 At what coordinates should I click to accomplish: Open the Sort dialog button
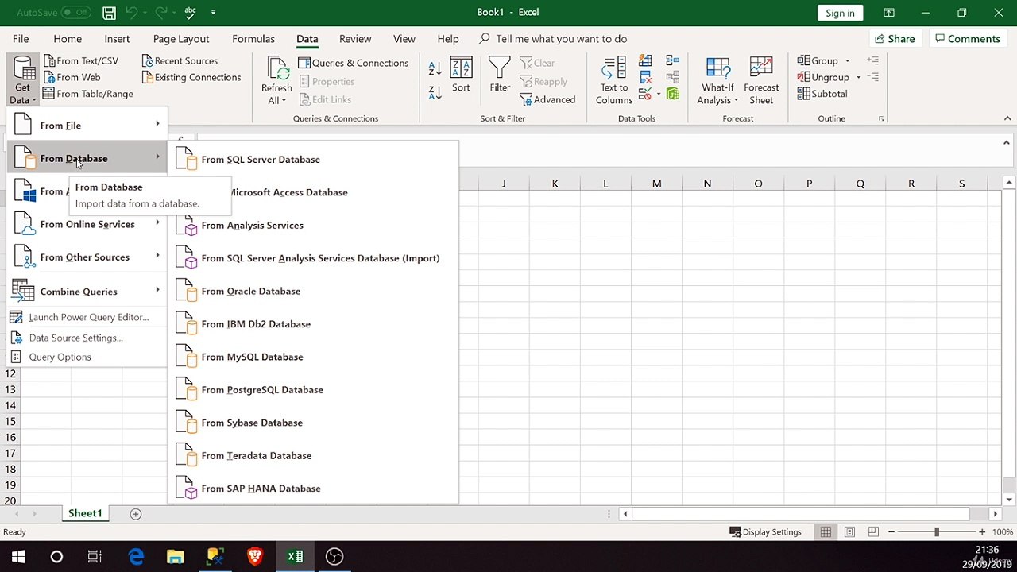(461, 75)
